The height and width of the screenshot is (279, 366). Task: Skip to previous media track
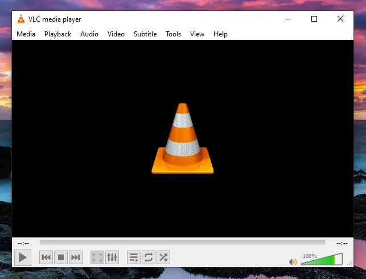(x=46, y=257)
